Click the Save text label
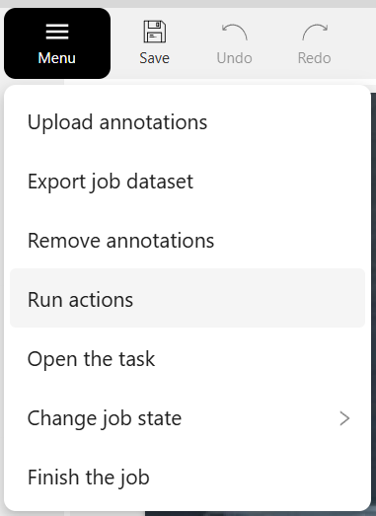 [x=154, y=58]
